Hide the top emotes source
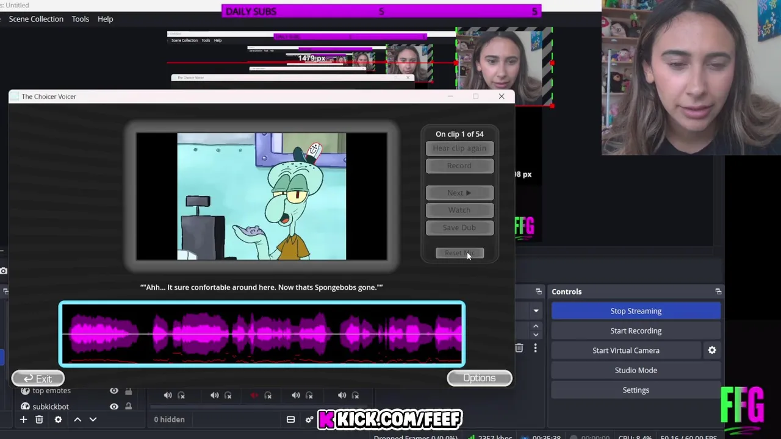 tap(114, 391)
